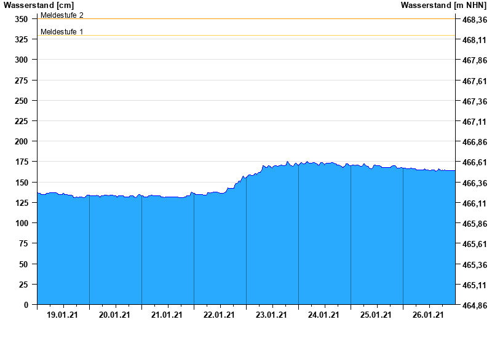Select the 25.01.21 date label
The height and width of the screenshot is (338, 492).
[376, 315]
